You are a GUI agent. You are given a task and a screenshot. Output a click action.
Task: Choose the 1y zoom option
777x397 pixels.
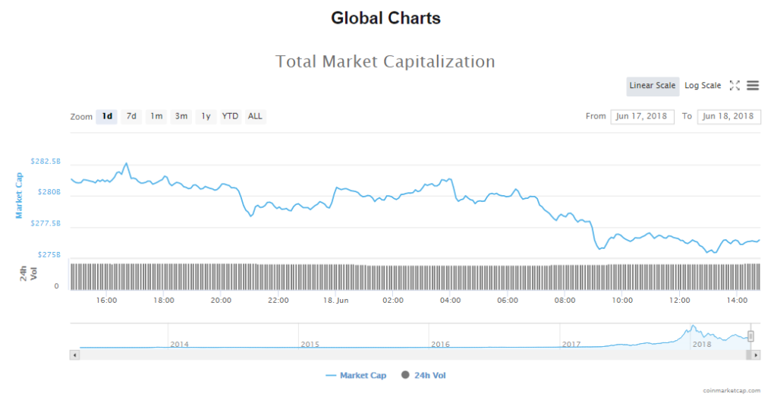[x=206, y=116]
